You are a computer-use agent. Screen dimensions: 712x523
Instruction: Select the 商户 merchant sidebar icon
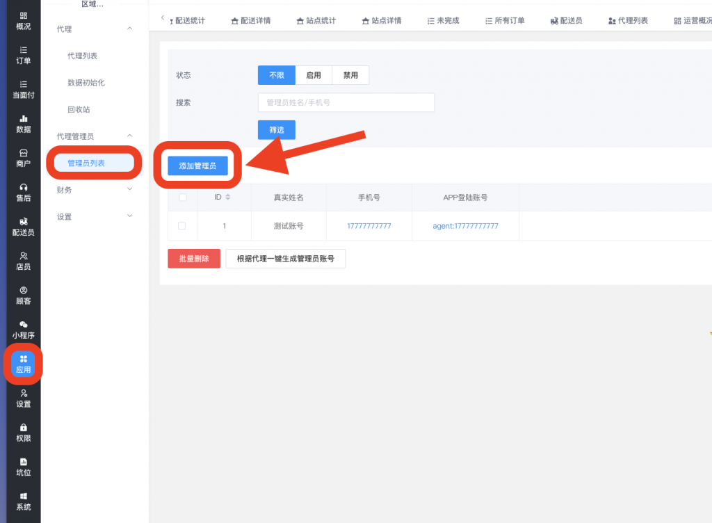(23, 158)
